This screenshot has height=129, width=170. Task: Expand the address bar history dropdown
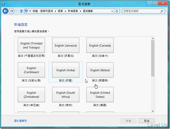(x=112, y=11)
